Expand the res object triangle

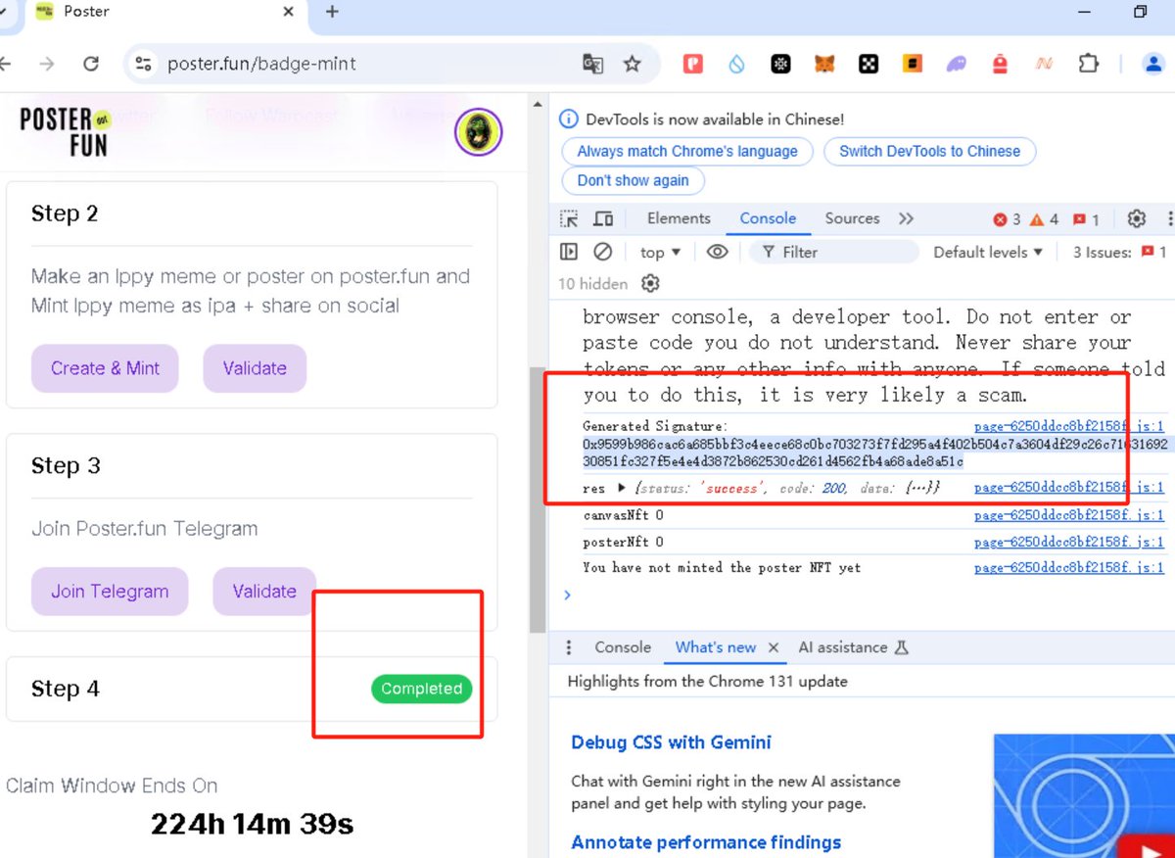[621, 488]
